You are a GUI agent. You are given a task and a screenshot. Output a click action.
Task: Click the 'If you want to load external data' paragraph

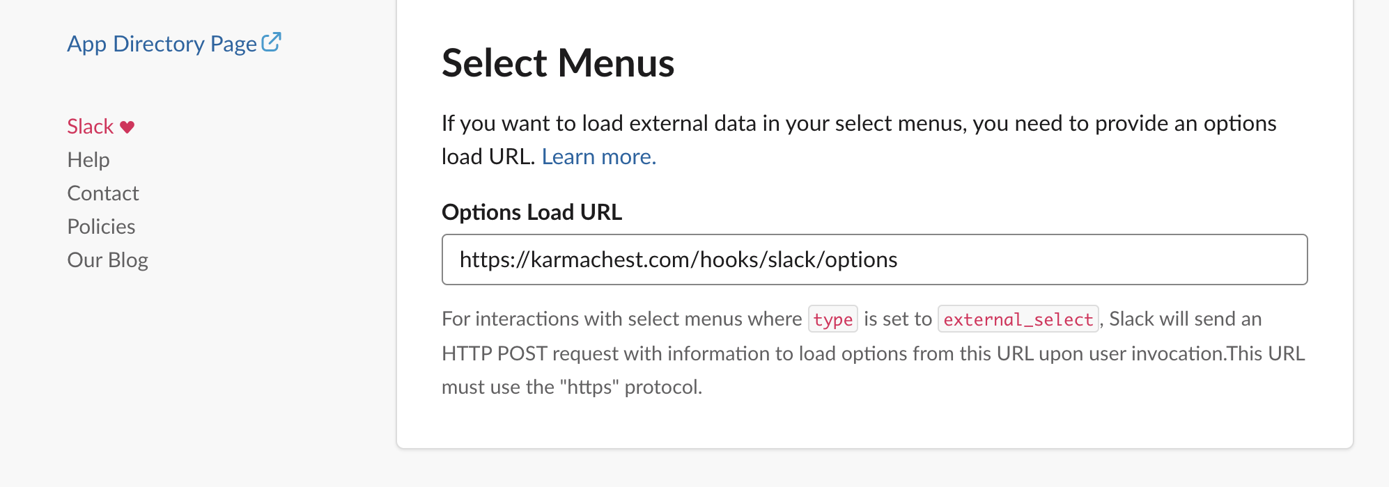click(859, 140)
